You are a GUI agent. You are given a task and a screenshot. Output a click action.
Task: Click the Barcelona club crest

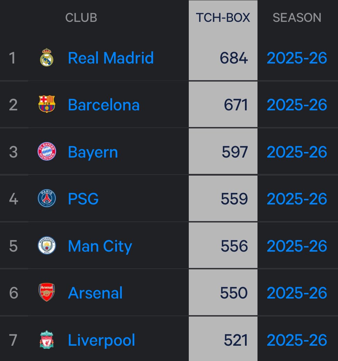pyautogui.click(x=47, y=104)
